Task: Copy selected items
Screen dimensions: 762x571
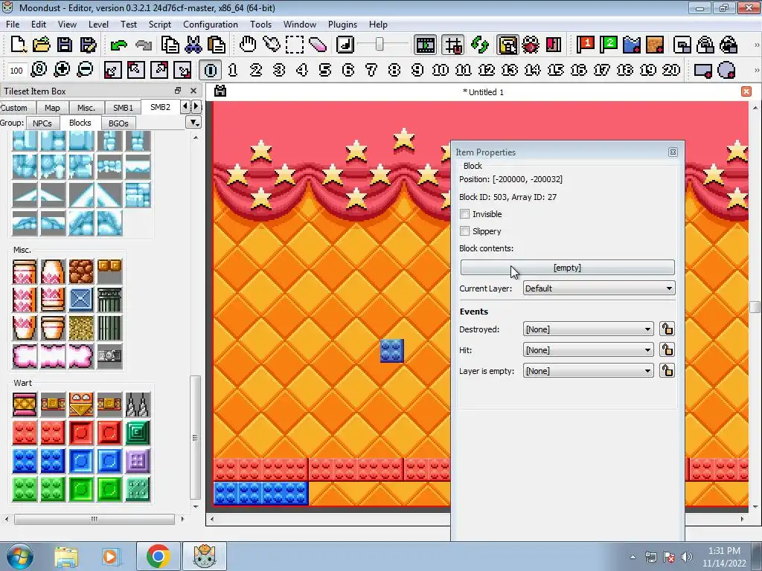Action: coord(170,45)
